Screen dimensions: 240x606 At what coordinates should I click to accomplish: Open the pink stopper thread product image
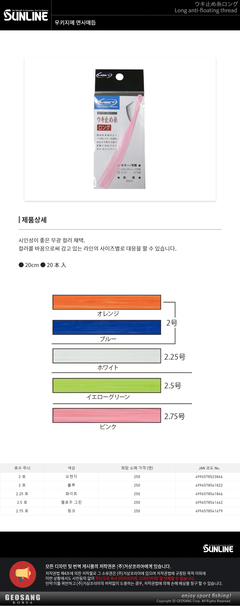tap(120, 129)
